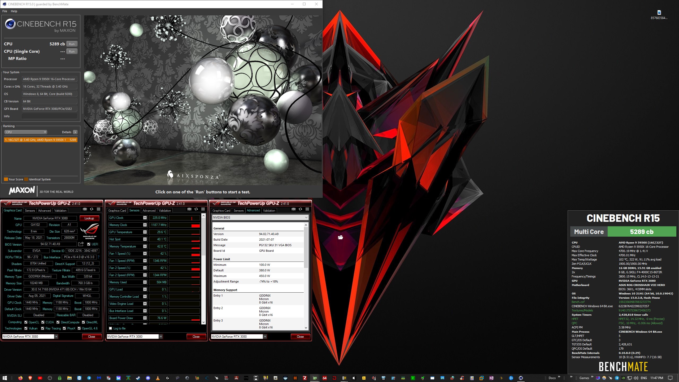The image size is (679, 382).
Task: Click refresh icon in GPU-Z Sensors window
Action: coord(196,209)
